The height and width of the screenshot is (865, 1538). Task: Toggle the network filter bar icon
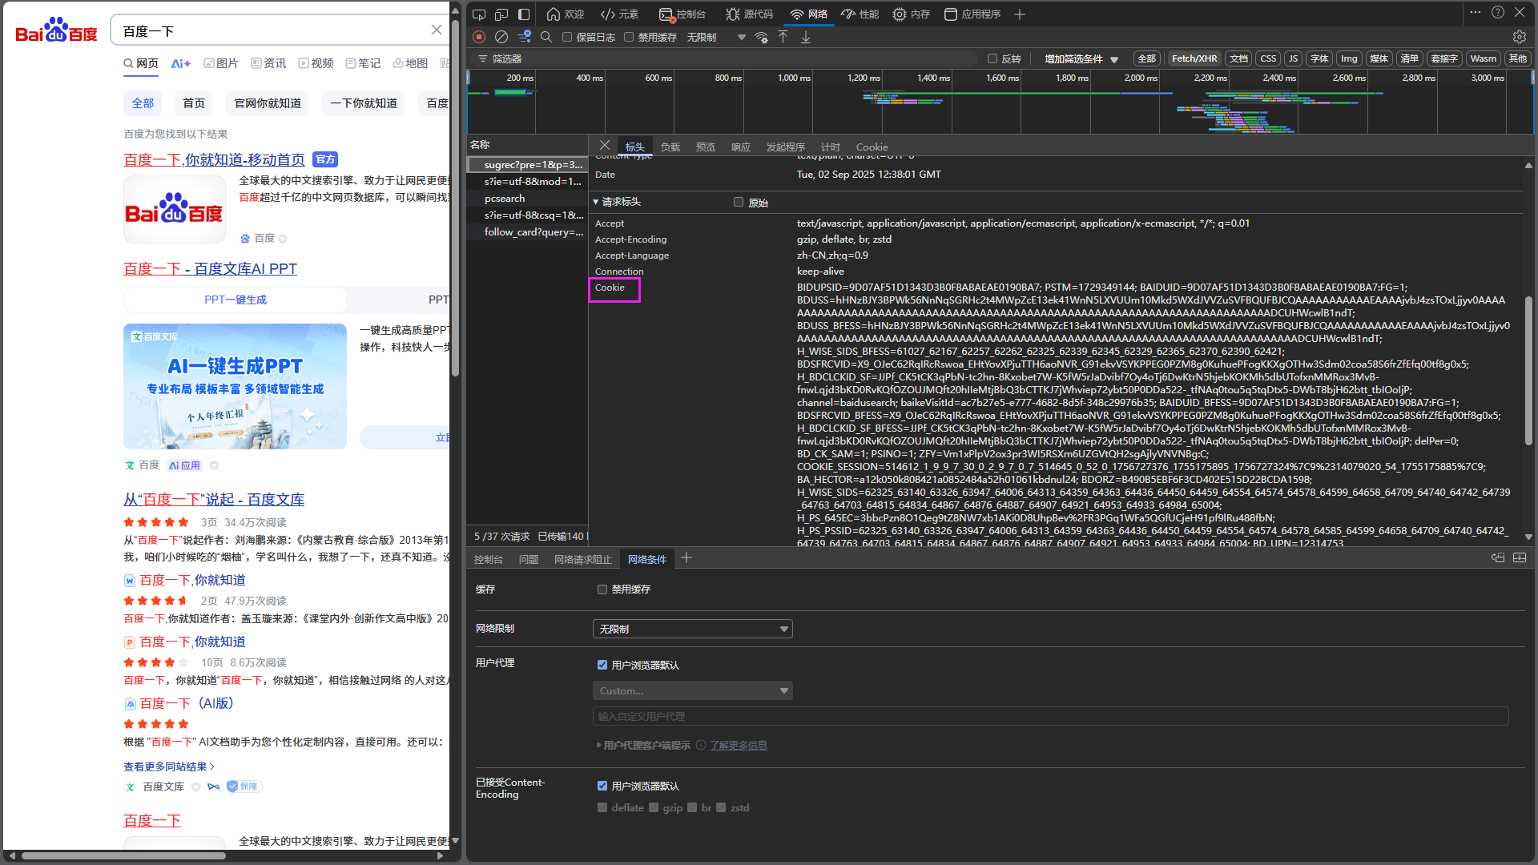click(525, 37)
